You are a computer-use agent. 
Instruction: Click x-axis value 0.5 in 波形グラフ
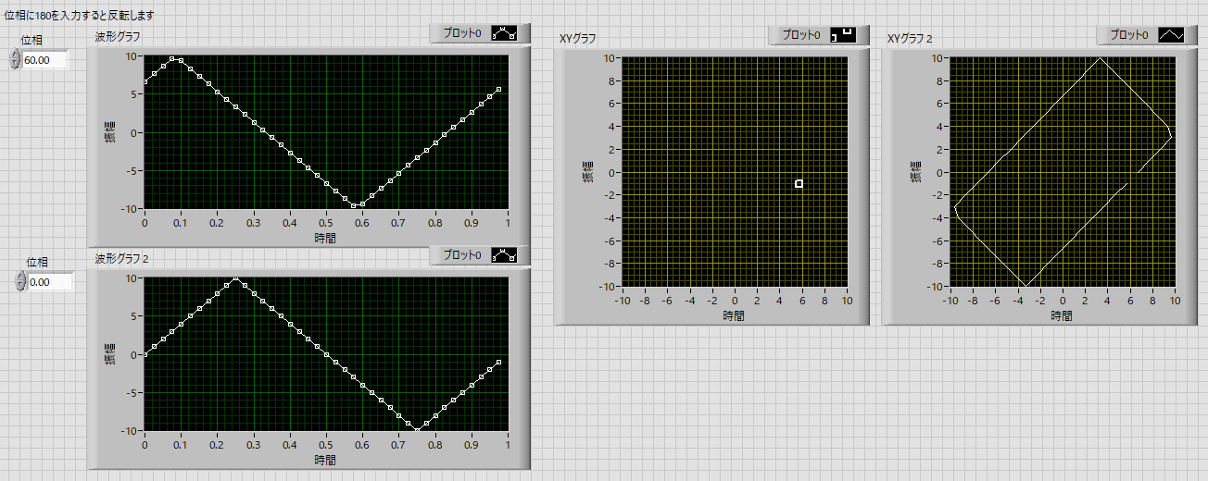(325, 224)
